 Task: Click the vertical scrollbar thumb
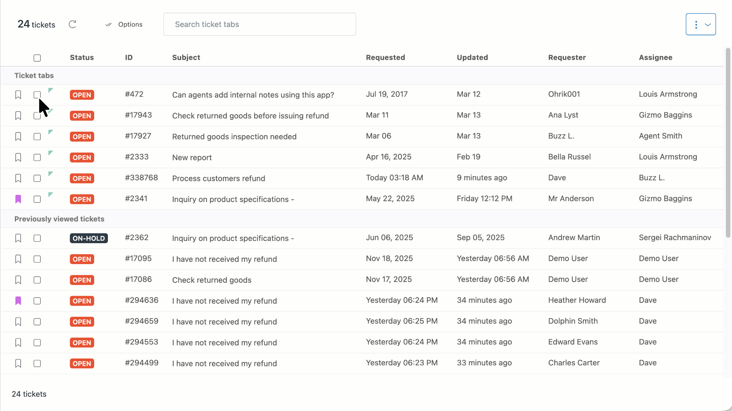[728, 143]
